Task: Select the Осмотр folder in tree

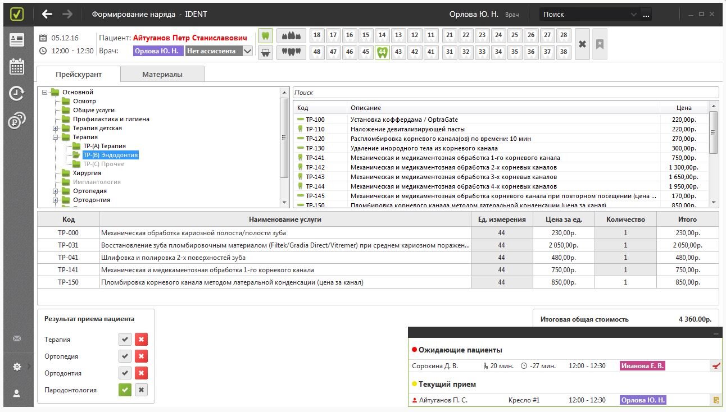Action: coord(84,101)
